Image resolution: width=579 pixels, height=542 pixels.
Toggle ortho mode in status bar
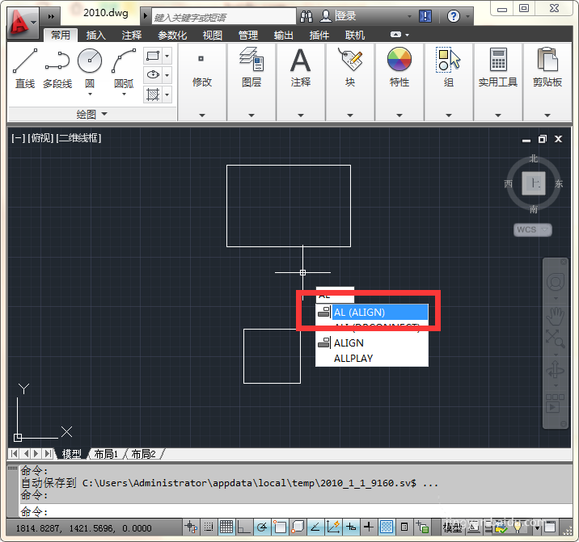point(243,527)
